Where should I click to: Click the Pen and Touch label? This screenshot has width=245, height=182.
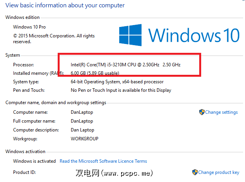click(29, 90)
